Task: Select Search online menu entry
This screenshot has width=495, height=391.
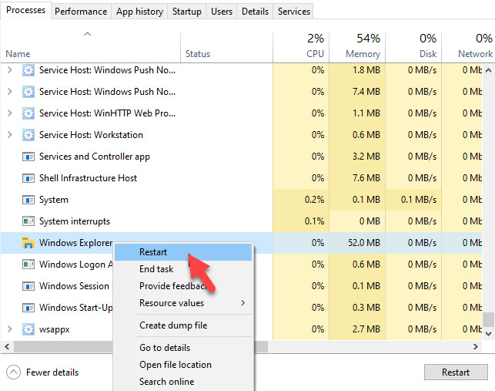Action: click(x=183, y=382)
